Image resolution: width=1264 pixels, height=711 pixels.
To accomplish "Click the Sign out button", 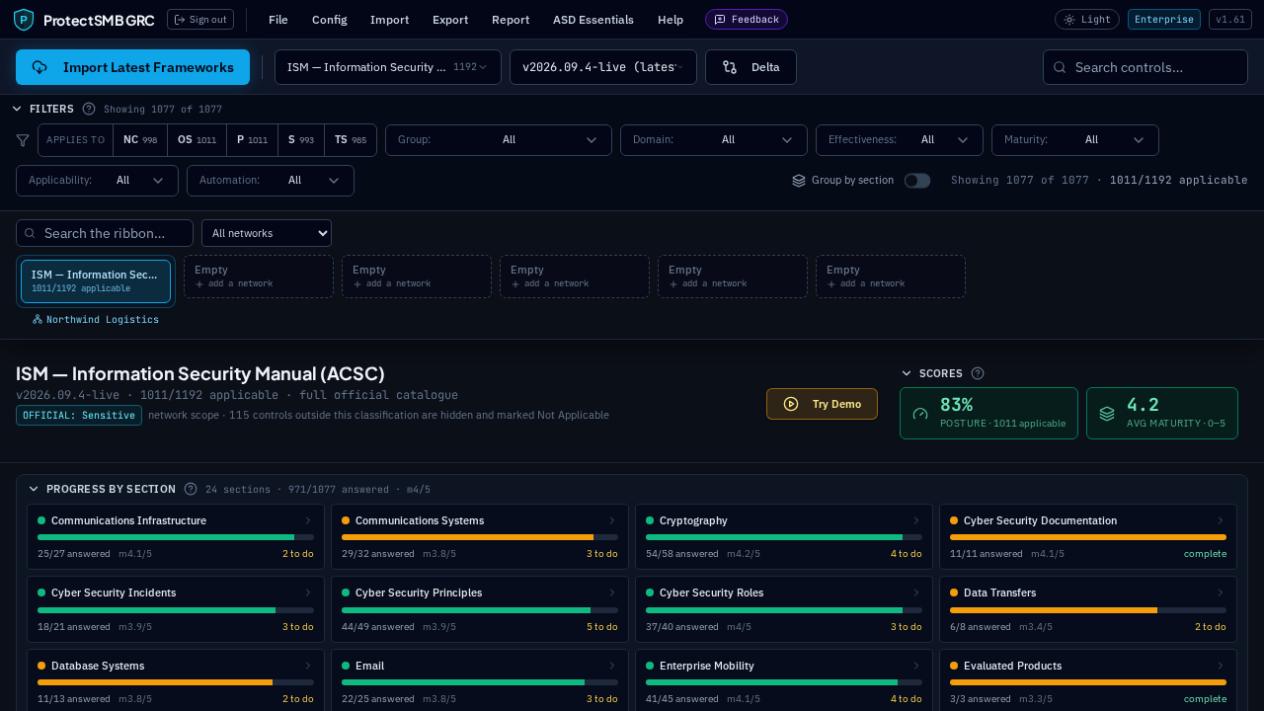I will (x=200, y=20).
